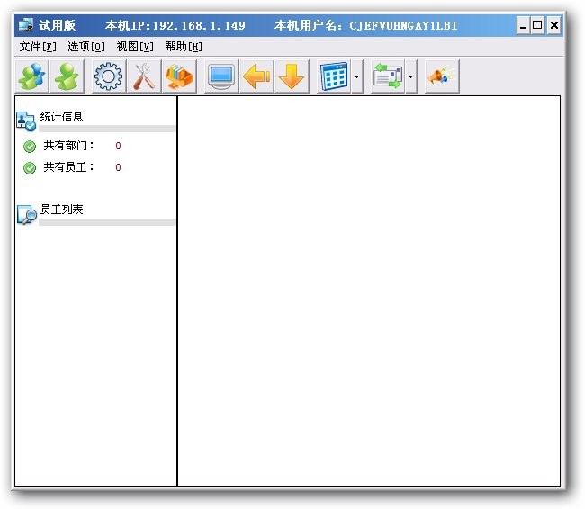Click the 本机用户名 text in title bar

pyautogui.click(x=366, y=25)
